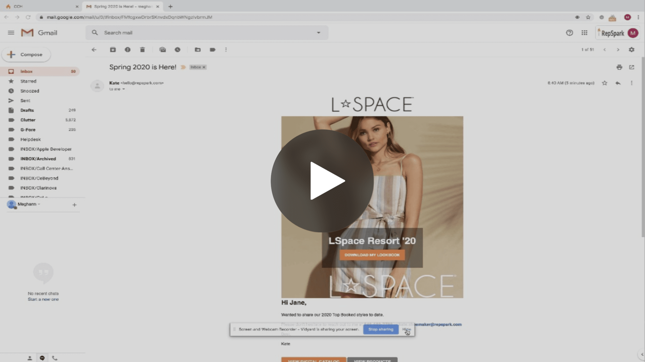Open email in a new window

point(632,67)
